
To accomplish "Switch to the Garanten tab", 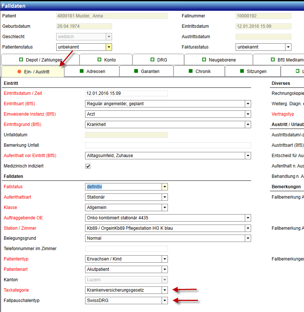I will click(x=146, y=71).
